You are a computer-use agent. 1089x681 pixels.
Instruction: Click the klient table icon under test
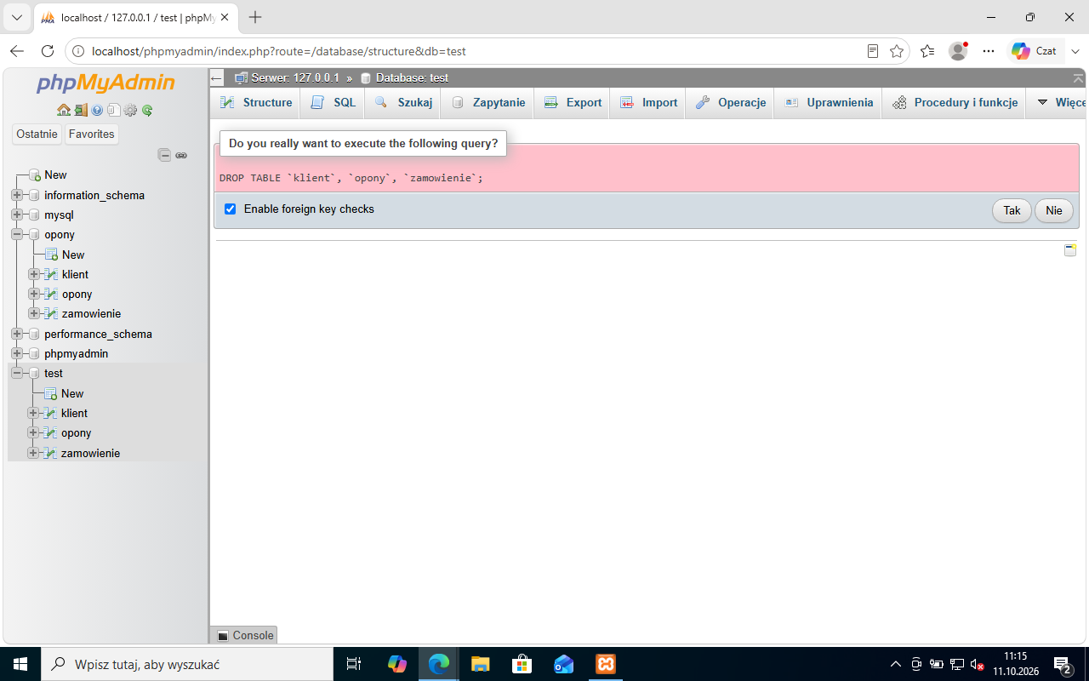[x=50, y=413]
